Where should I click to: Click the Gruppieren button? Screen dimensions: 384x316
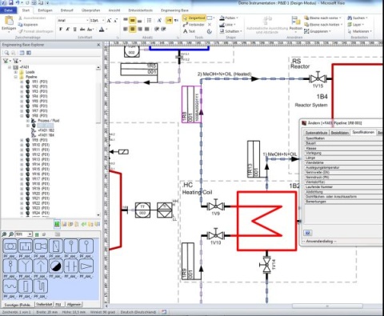coord(318,31)
